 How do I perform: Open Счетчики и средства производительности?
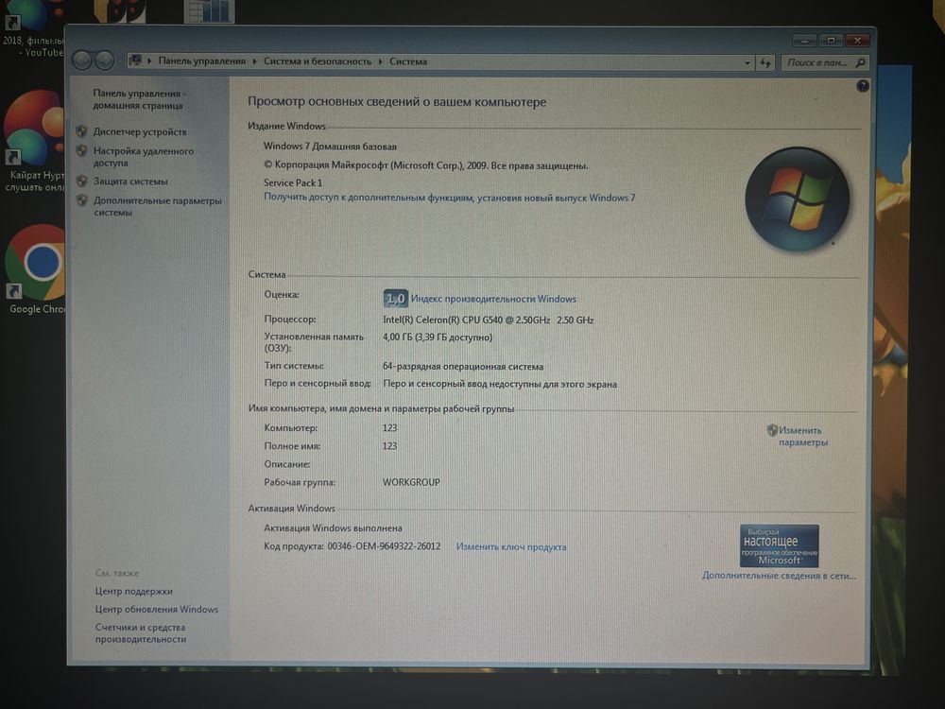[141, 633]
